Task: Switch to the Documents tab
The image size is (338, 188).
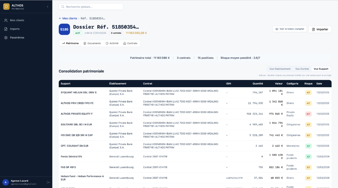Action: [x=92, y=43]
